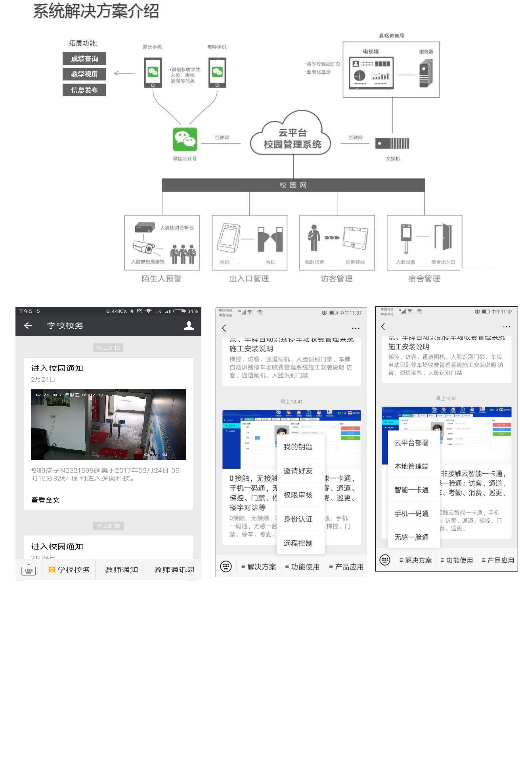Tap the three-dot menu in middle phone screenshot

click(x=356, y=328)
